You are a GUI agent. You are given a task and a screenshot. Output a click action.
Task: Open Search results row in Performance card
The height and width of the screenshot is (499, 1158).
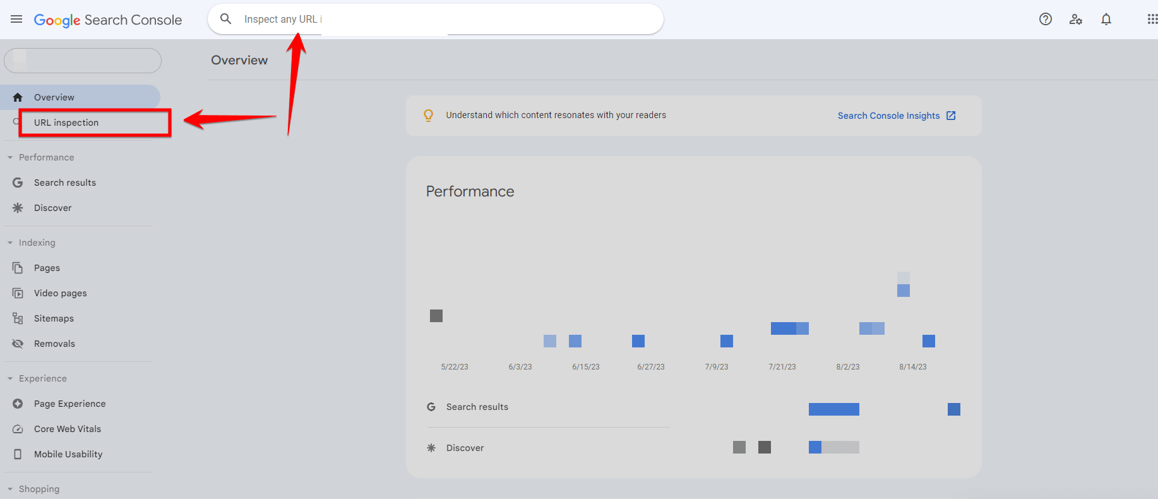tap(548, 407)
